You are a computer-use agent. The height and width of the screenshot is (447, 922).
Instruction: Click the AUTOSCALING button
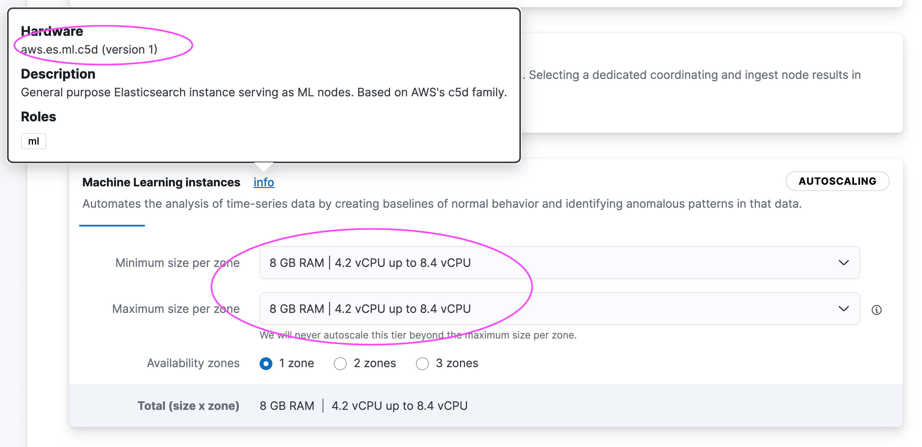(838, 181)
